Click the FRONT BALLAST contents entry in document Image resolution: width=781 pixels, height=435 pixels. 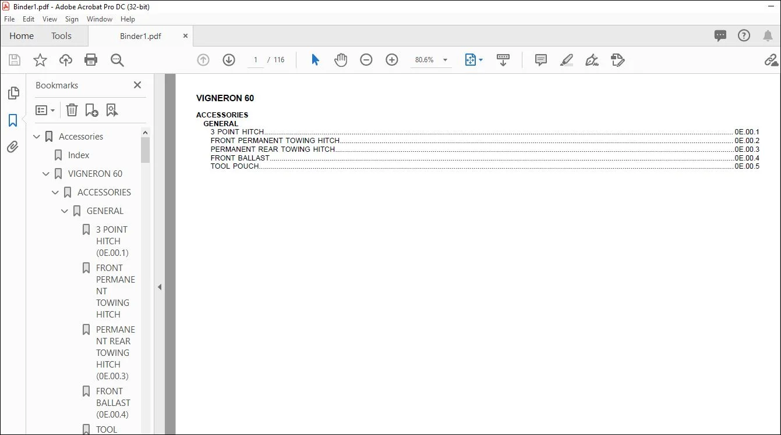485,158
